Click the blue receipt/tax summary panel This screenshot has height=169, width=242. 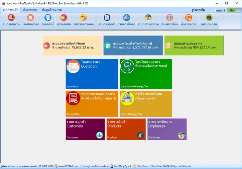click(x=133, y=45)
